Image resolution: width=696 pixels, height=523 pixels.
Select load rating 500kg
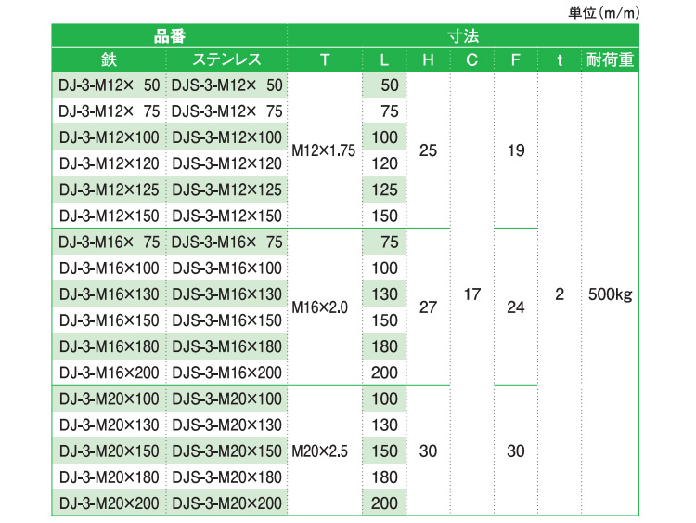(610, 294)
